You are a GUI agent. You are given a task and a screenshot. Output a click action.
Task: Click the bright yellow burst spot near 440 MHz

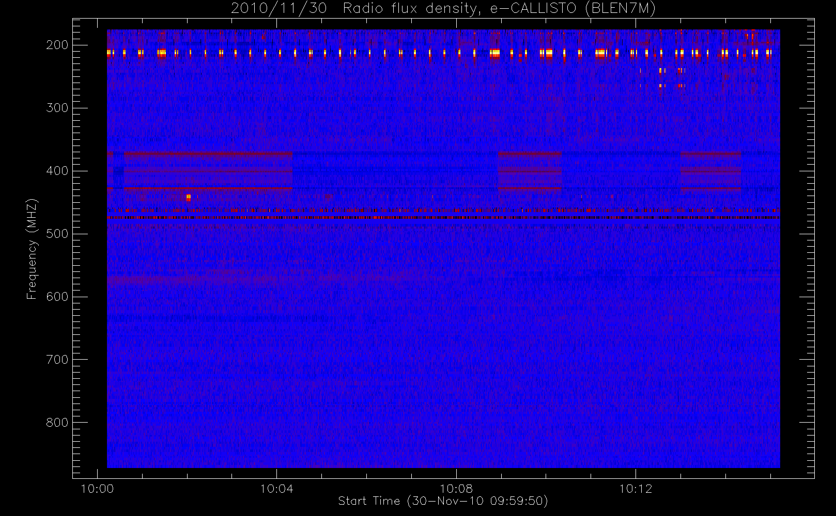point(189,197)
